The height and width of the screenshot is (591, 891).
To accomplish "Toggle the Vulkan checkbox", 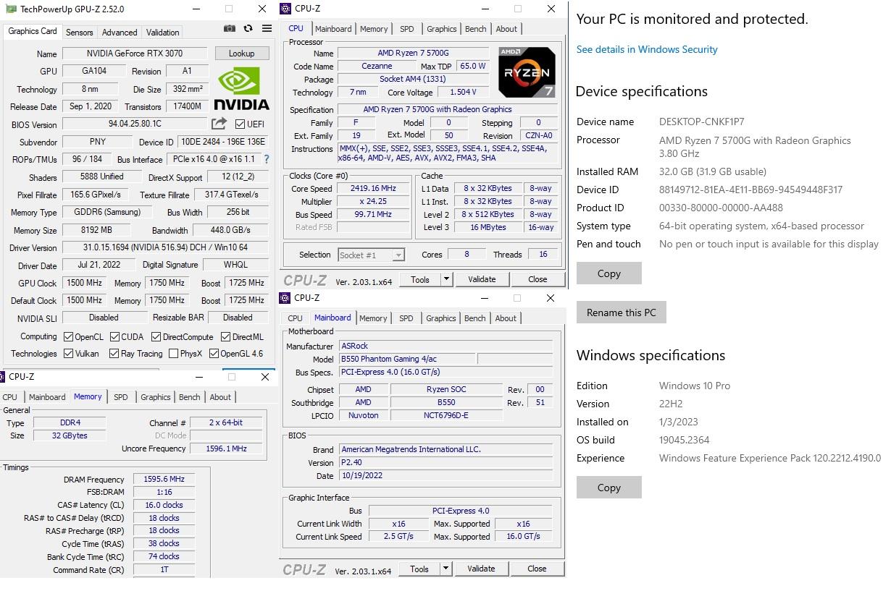I will pyautogui.click(x=68, y=354).
